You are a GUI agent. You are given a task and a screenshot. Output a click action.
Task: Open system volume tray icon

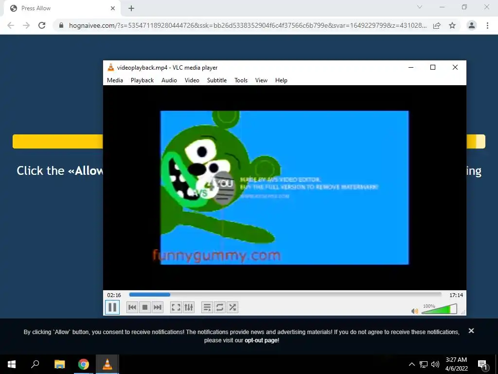tap(435, 364)
